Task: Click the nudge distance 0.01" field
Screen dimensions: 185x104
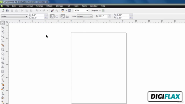Action: (x=103, y=16)
